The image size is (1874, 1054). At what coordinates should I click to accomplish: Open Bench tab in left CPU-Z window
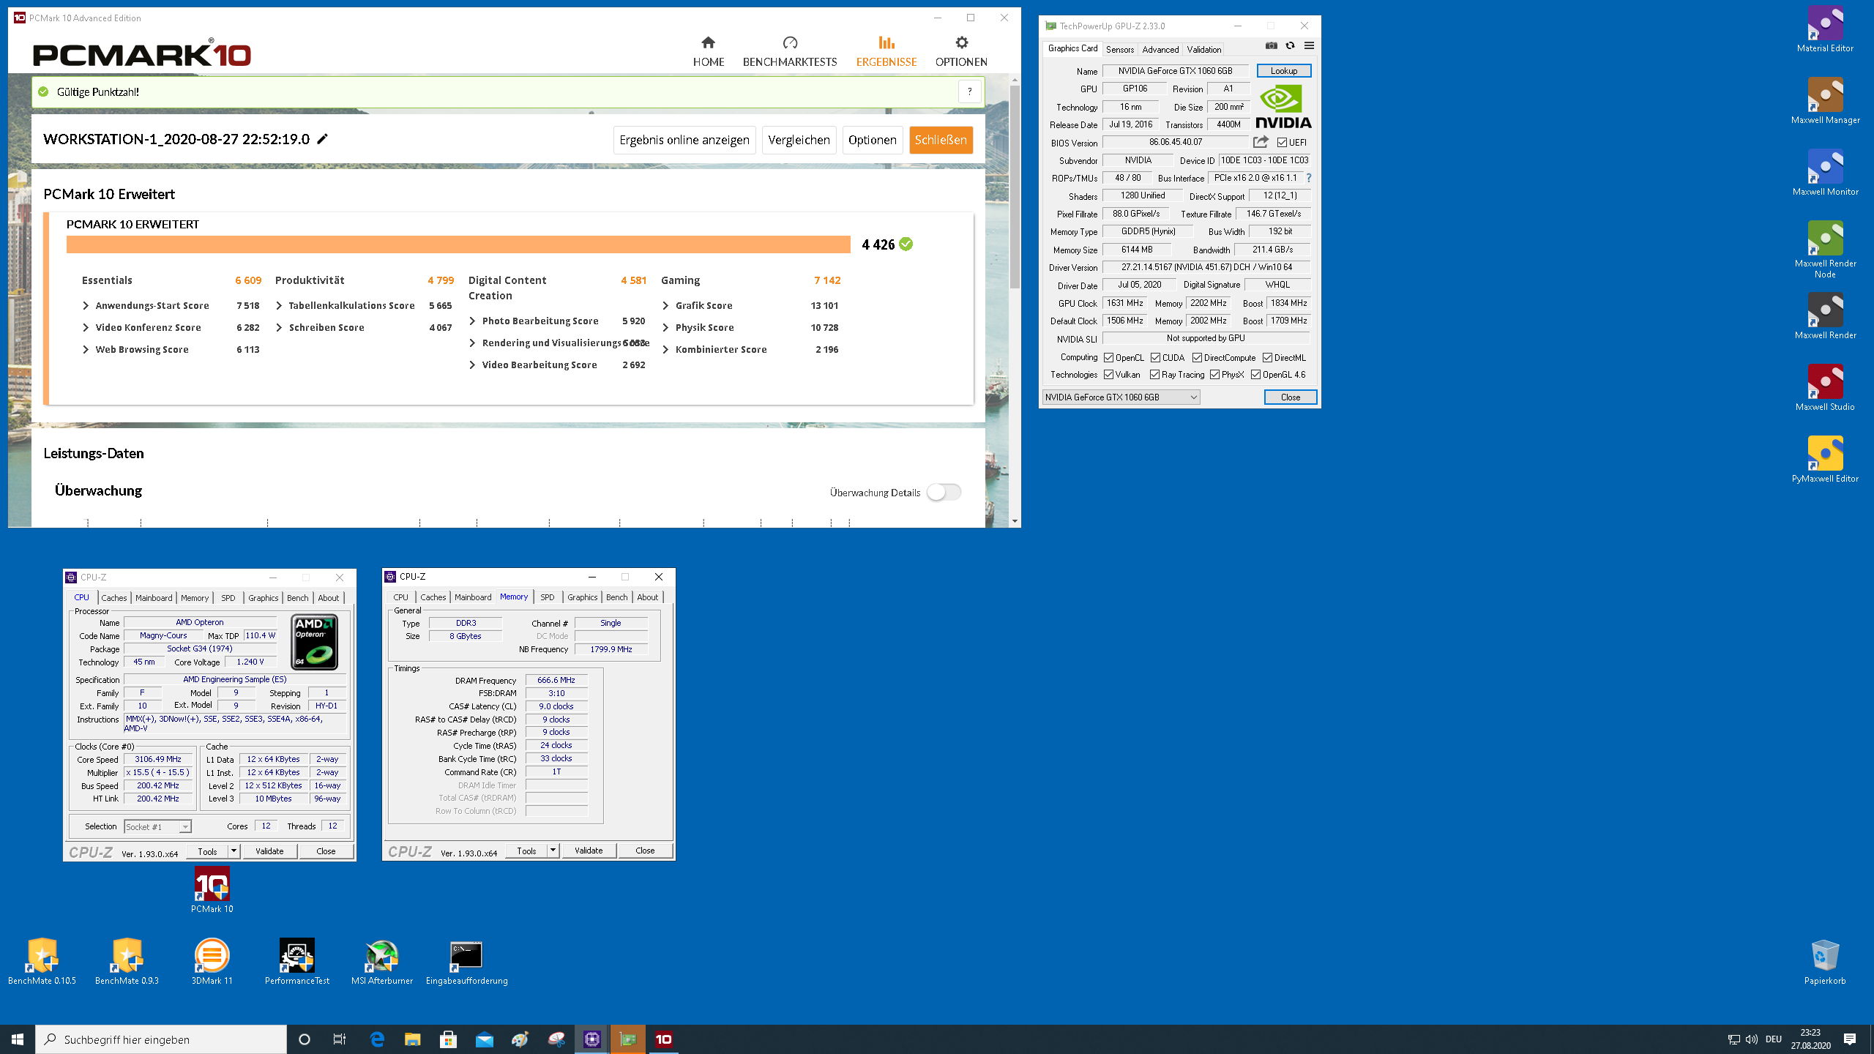[x=298, y=598]
